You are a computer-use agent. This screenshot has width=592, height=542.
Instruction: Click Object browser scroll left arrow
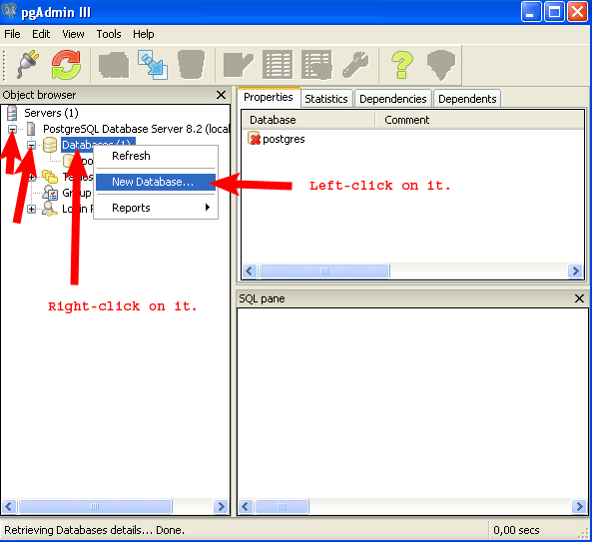[x=9, y=506]
